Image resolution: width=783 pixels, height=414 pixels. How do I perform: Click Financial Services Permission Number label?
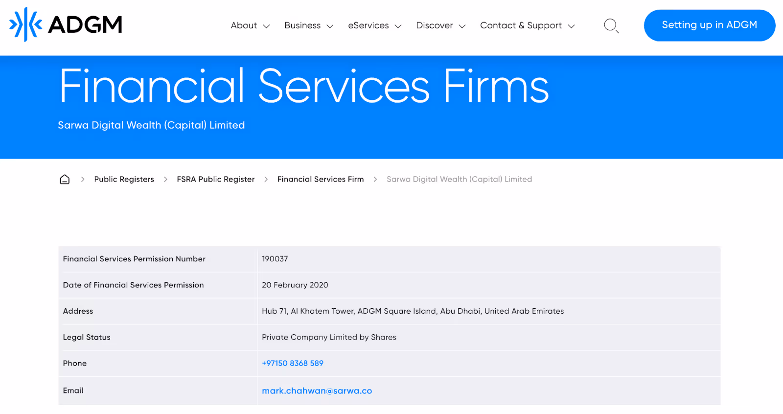tap(134, 259)
